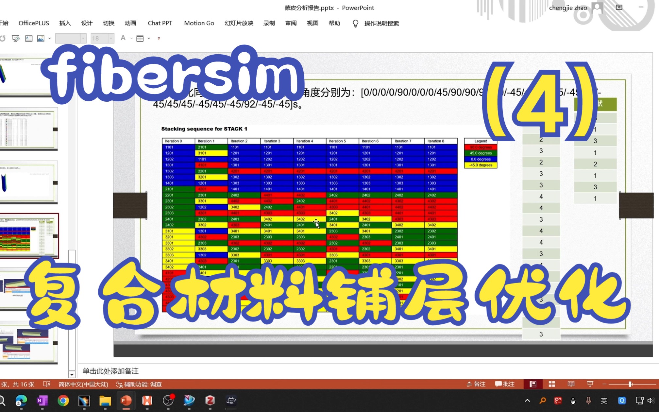The height and width of the screenshot is (412, 659).
Task: Toggle the 批注 comments pane
Action: pos(505,384)
